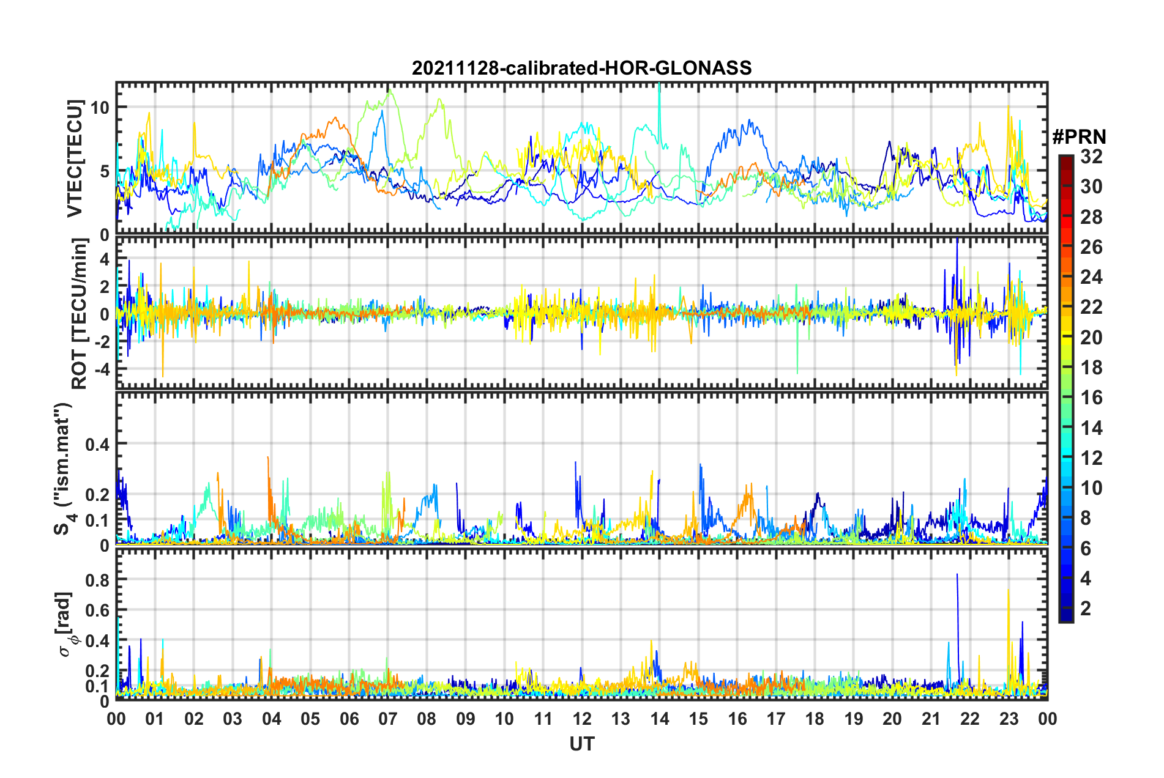The width and height of the screenshot is (1164, 778).
Task: Click the 10 tick label on the VTEC axis
Action: 100,108
